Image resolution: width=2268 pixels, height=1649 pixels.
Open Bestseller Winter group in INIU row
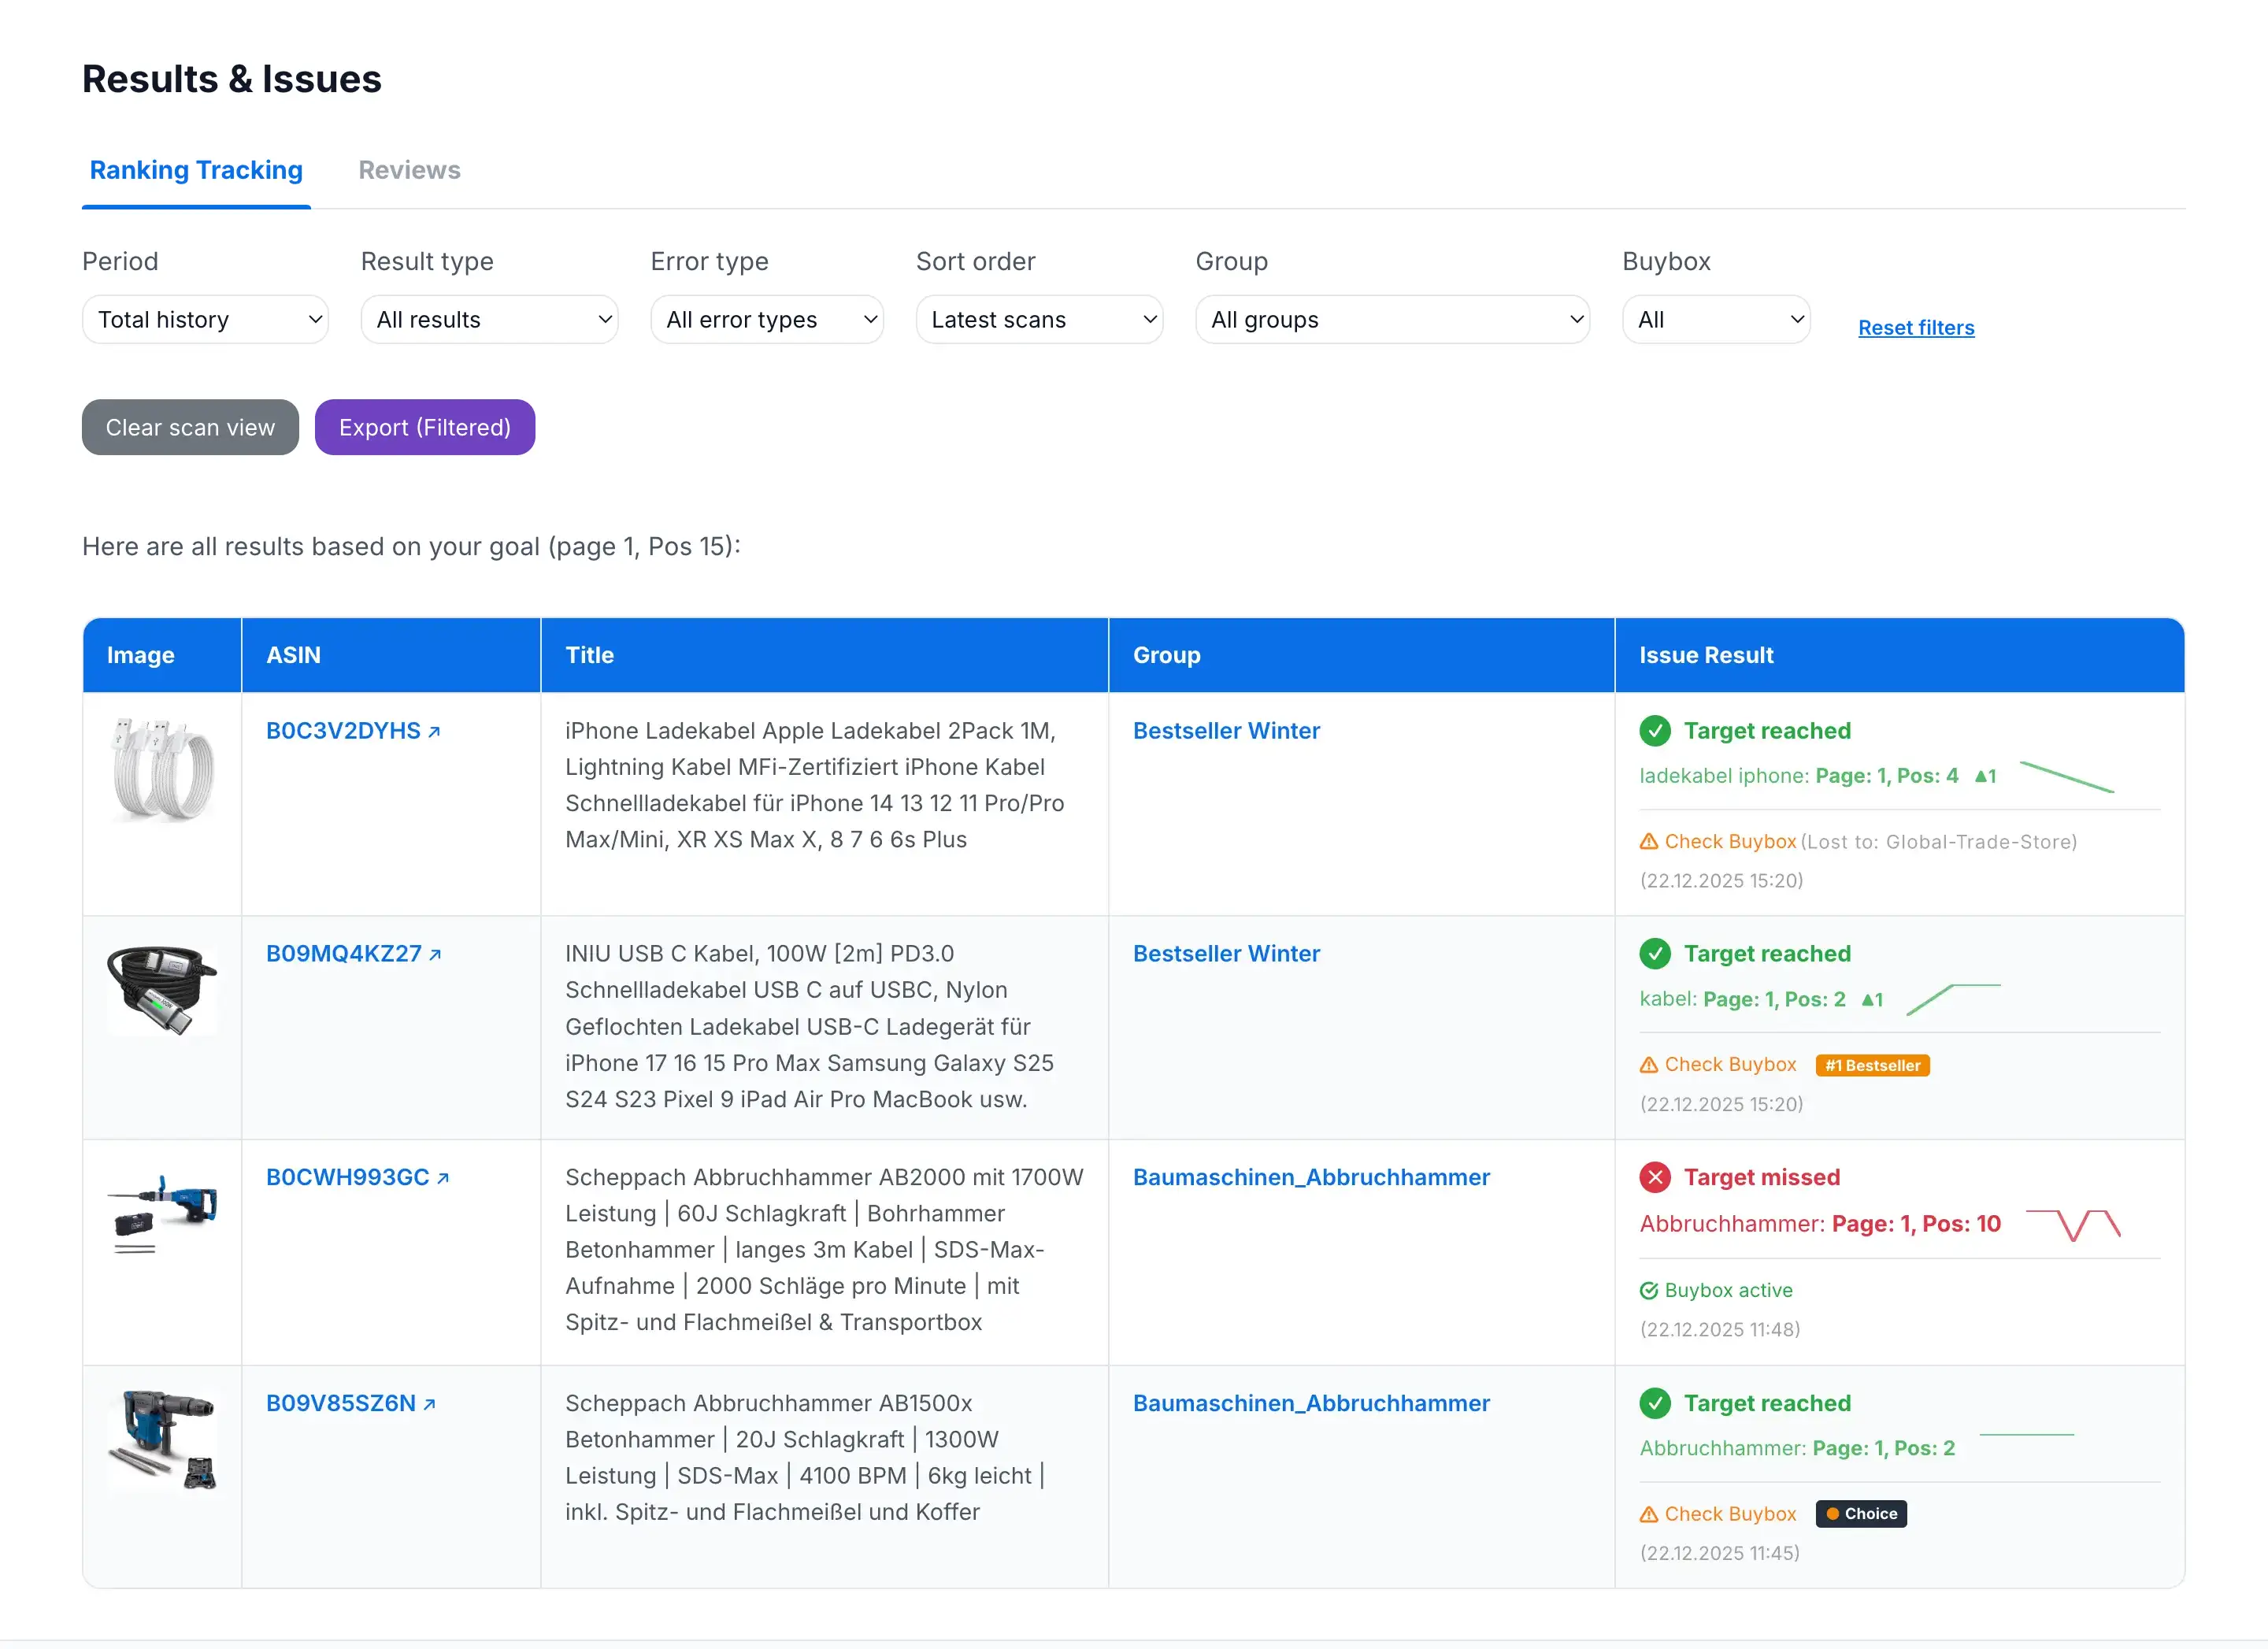[x=1226, y=954]
